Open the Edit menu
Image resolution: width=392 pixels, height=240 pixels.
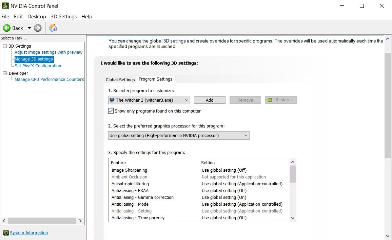[18, 17]
